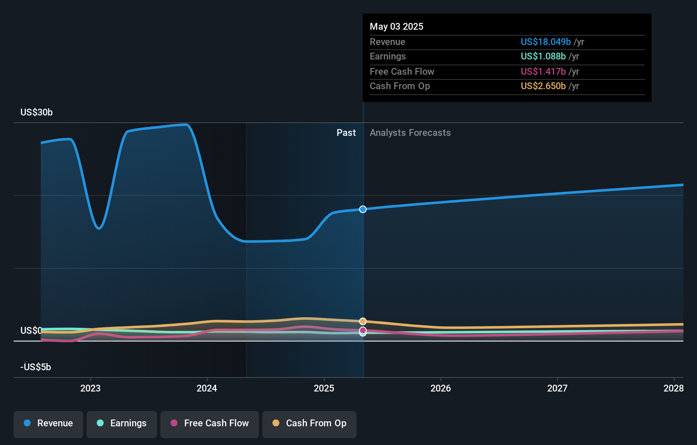The image size is (697, 445).
Task: Toggle the Cash From Op legend button
Action: point(309,424)
